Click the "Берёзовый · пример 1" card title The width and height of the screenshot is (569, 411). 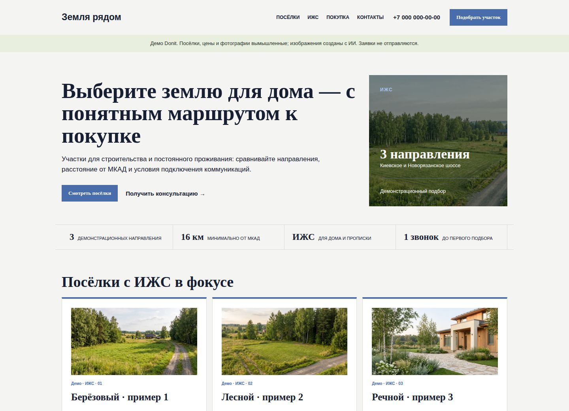click(120, 397)
